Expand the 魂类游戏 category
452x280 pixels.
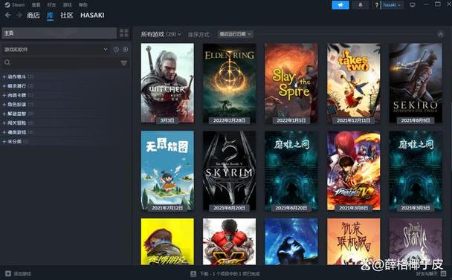point(18,132)
